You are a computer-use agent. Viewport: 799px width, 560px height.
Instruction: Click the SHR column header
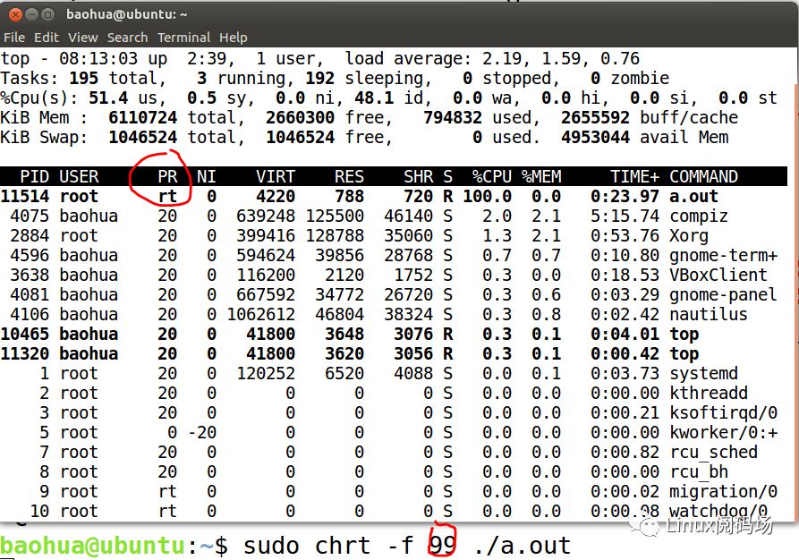(419, 176)
